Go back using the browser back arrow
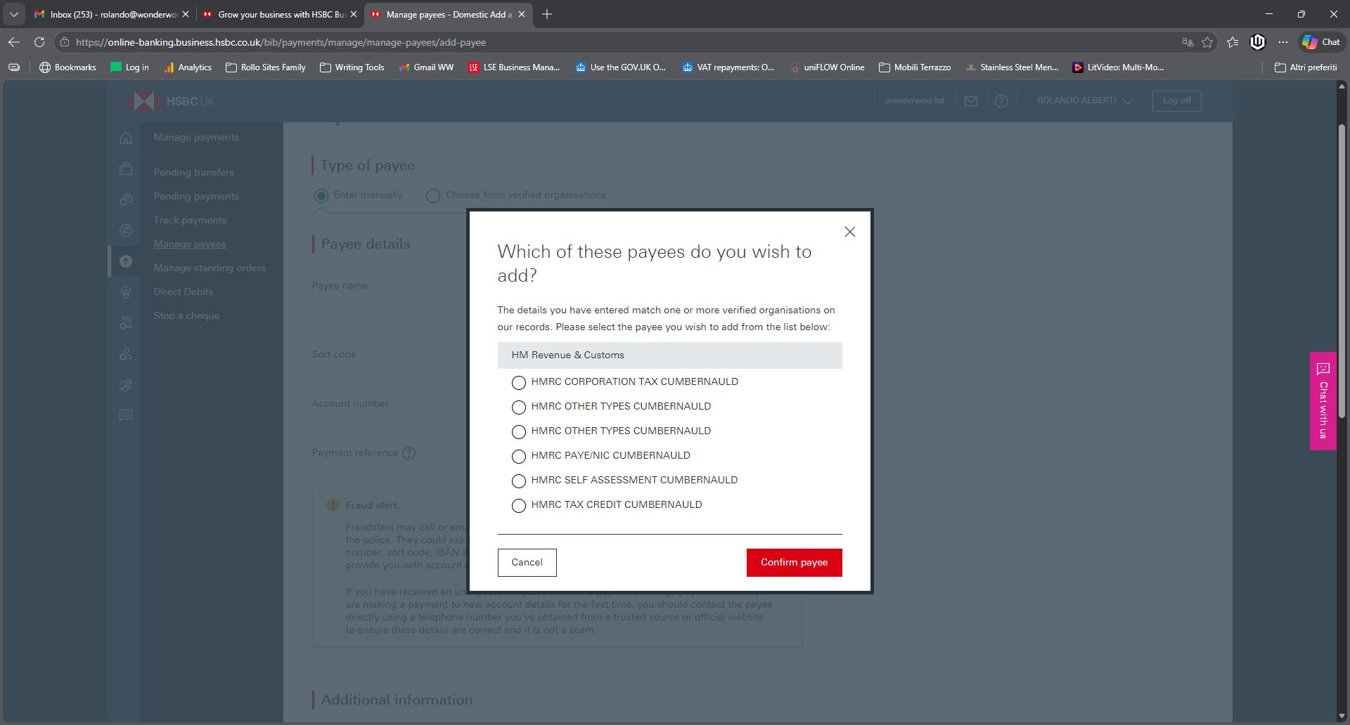Screen dimensions: 1350x725 pos(14,42)
